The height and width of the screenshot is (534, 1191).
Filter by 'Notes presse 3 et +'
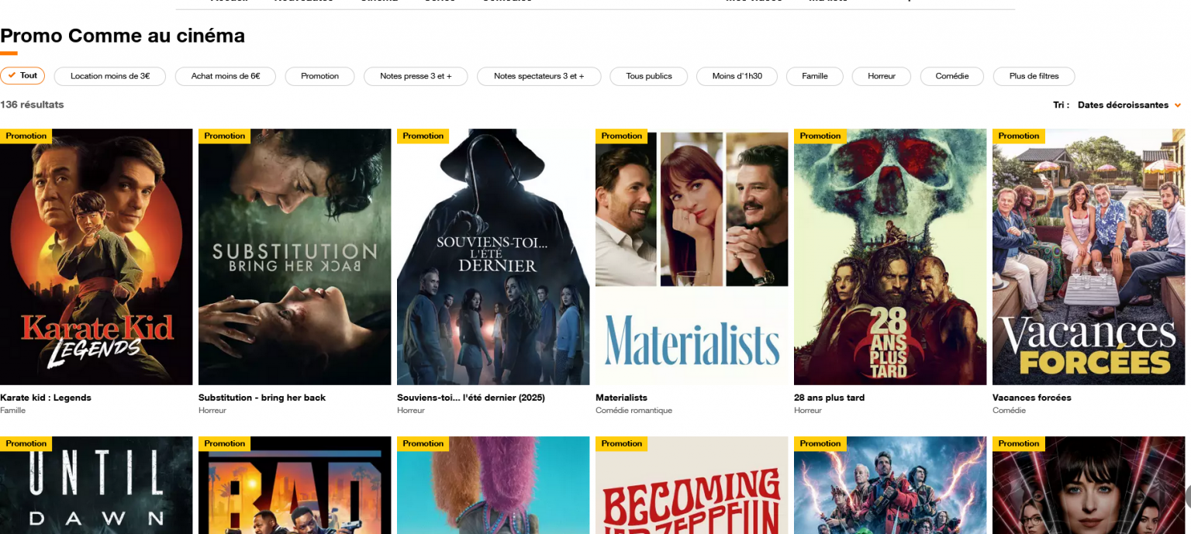(x=416, y=76)
